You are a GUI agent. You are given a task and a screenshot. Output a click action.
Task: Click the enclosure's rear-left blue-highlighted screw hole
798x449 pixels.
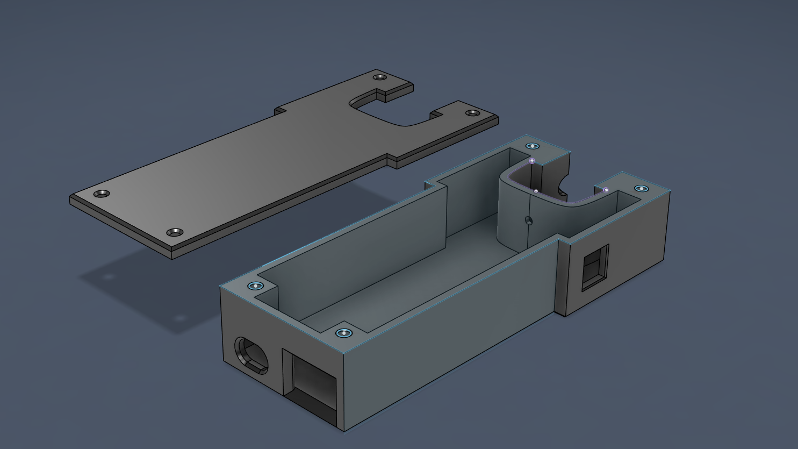(532, 146)
